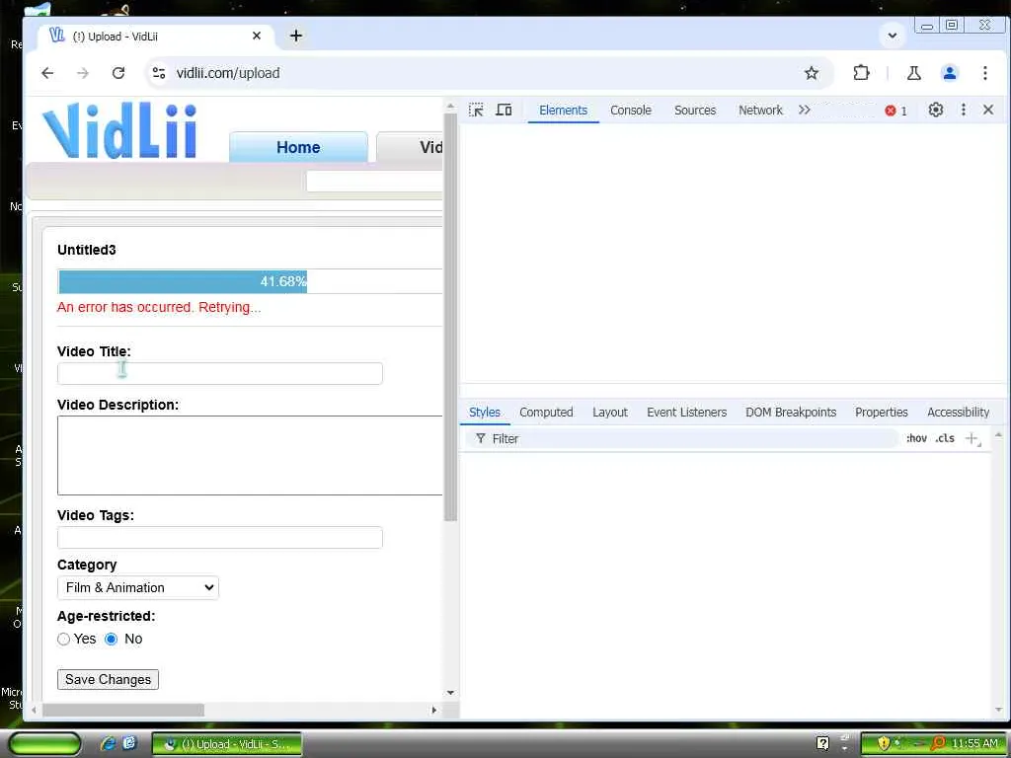The image size is (1011, 758).
Task: Open the Category Film & Animation dropdown
Action: 138,588
